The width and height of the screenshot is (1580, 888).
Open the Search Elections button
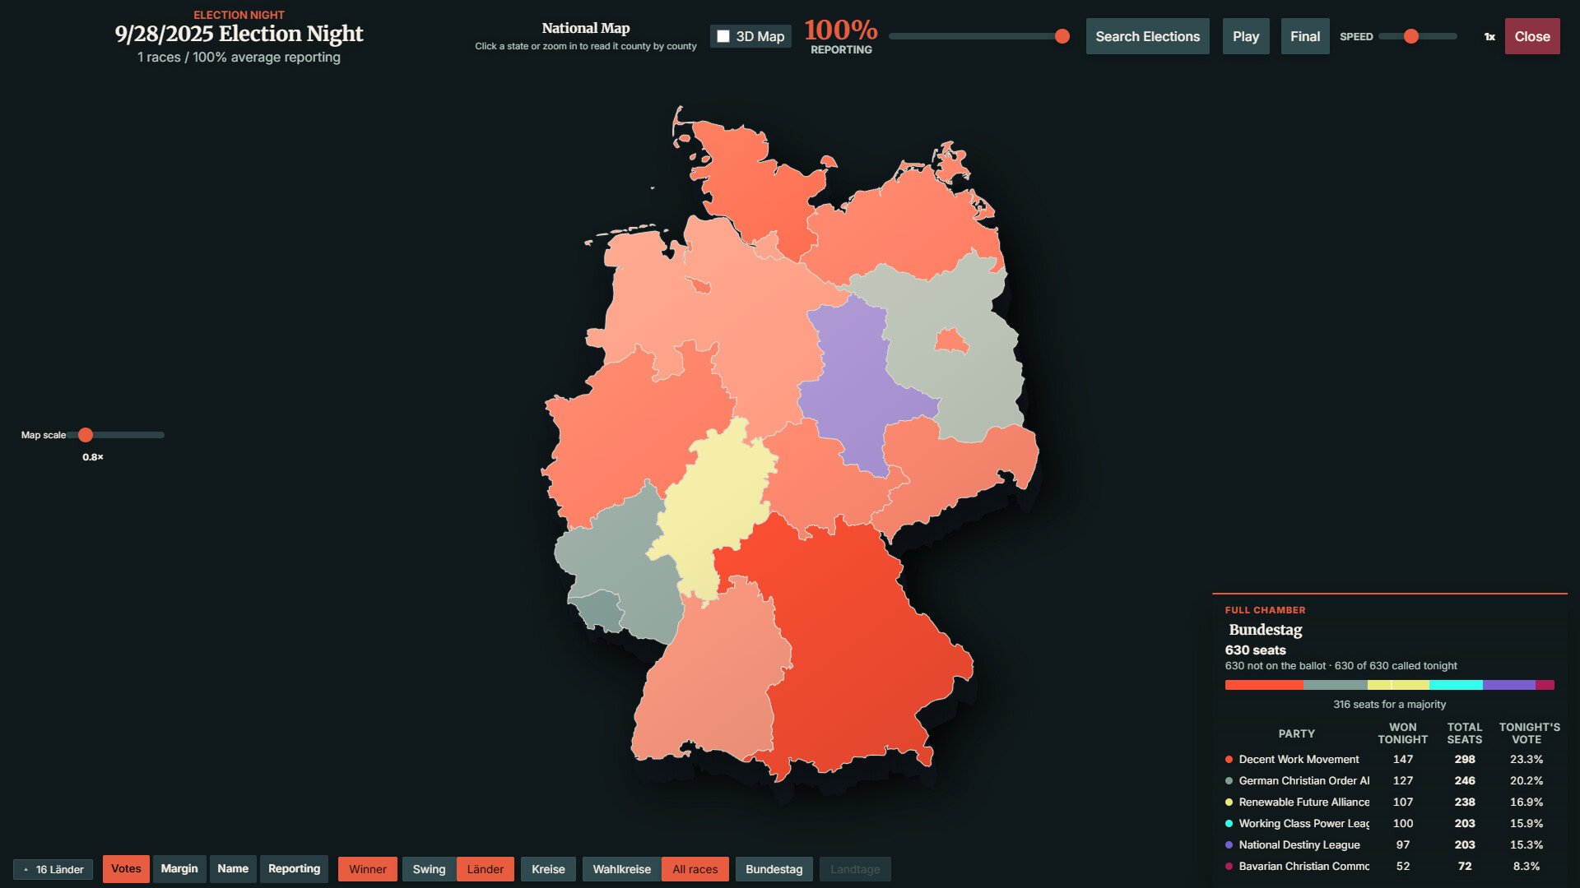click(x=1147, y=36)
